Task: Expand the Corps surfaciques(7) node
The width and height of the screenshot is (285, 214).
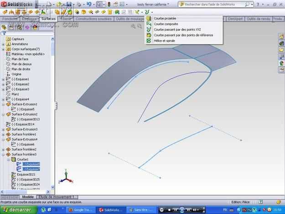Action: click(3, 49)
